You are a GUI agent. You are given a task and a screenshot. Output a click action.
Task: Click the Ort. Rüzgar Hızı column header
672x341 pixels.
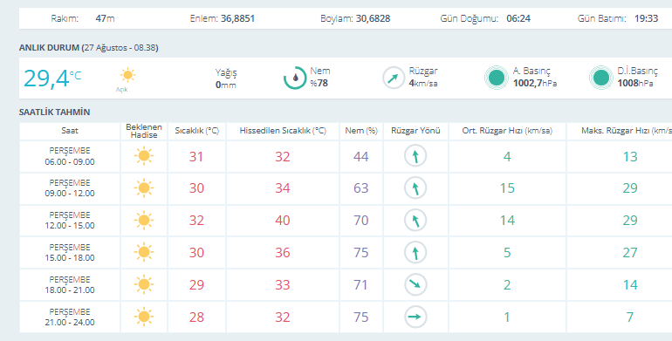(x=507, y=131)
